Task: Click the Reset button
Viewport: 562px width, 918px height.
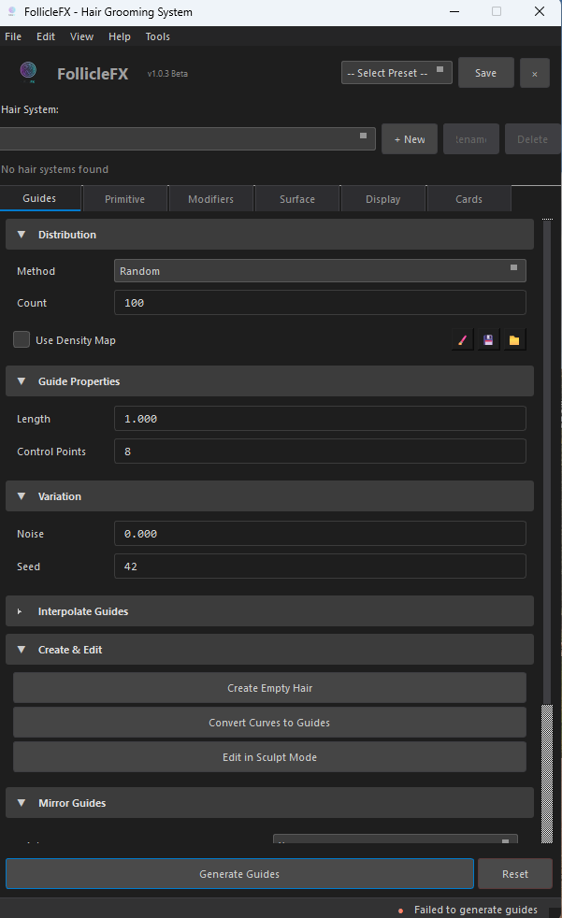Action: pyautogui.click(x=515, y=873)
